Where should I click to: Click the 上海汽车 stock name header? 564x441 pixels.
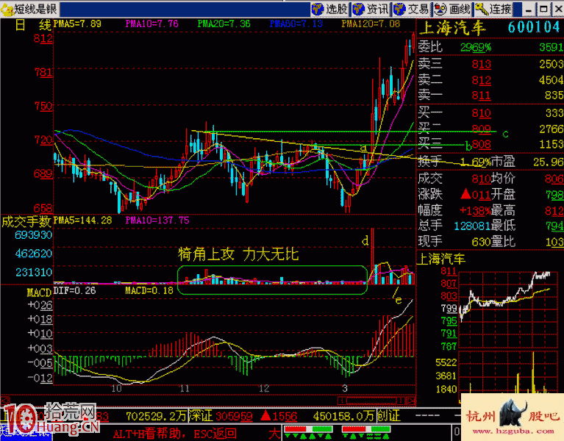(452, 28)
